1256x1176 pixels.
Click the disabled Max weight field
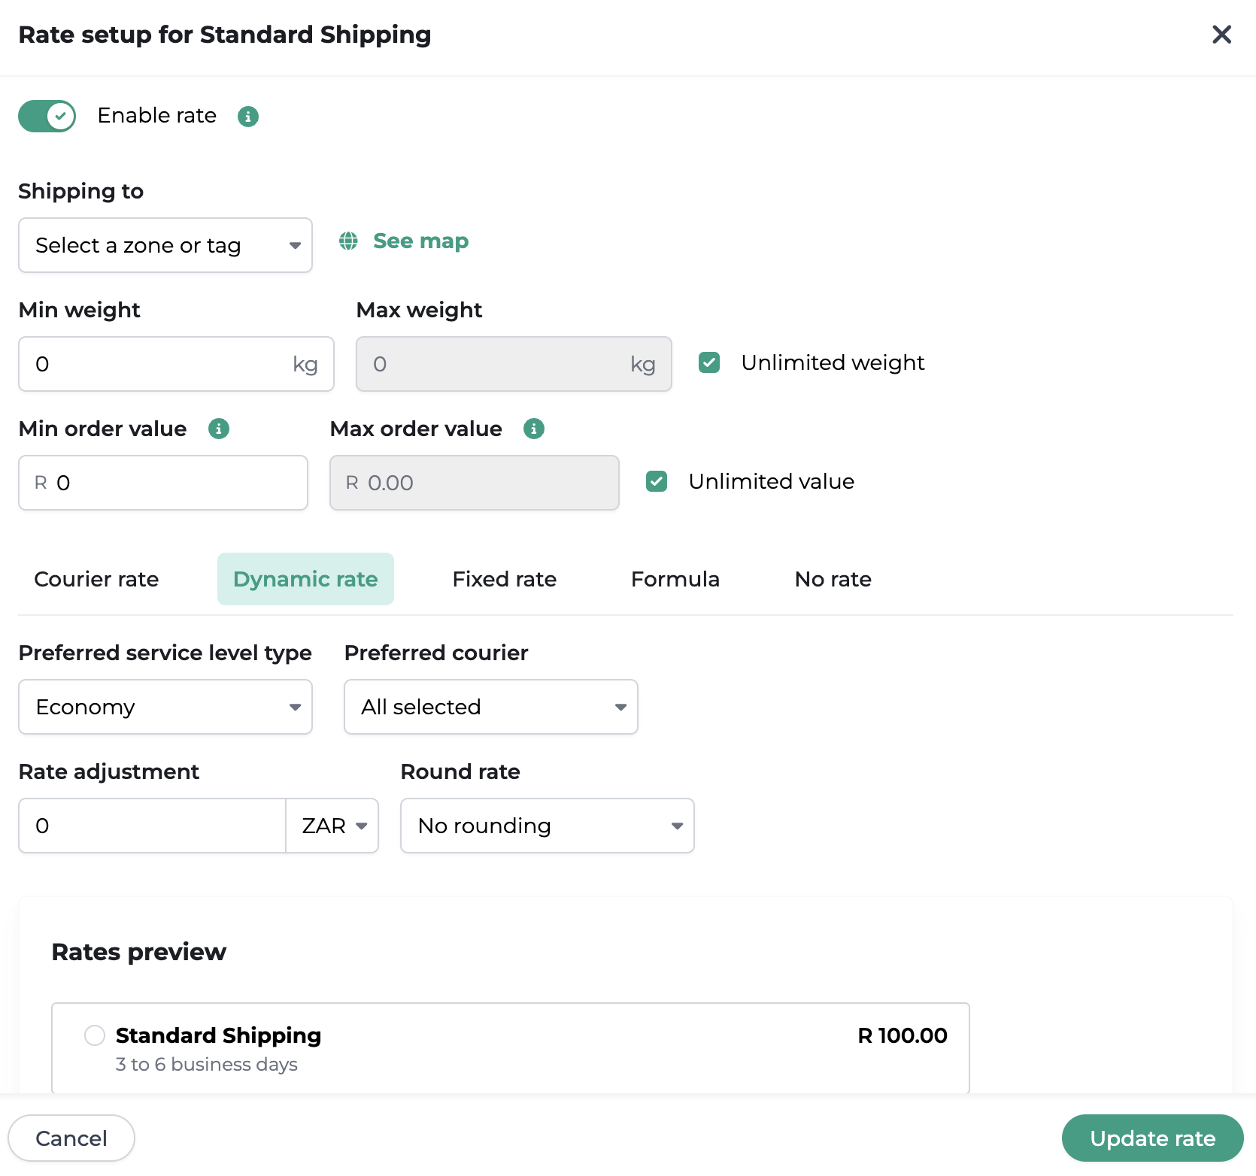coord(514,364)
